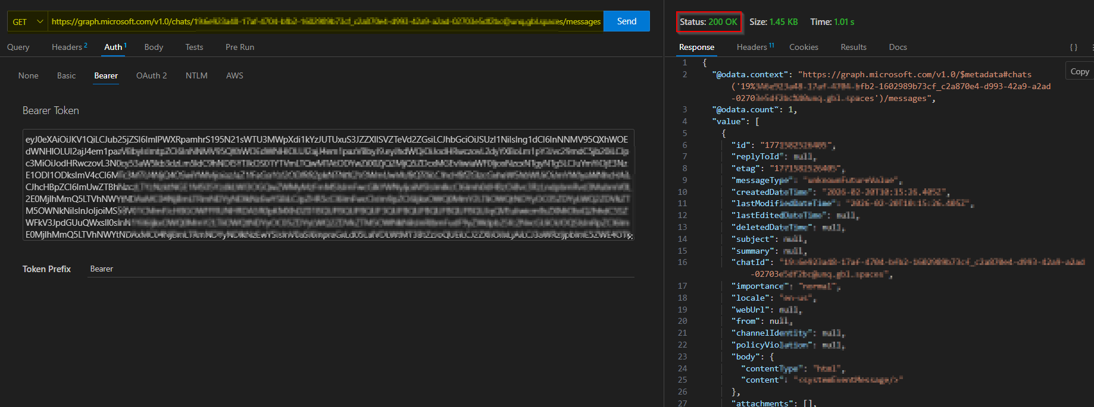
Task: Switch to the Body tab
Action: [x=154, y=47]
